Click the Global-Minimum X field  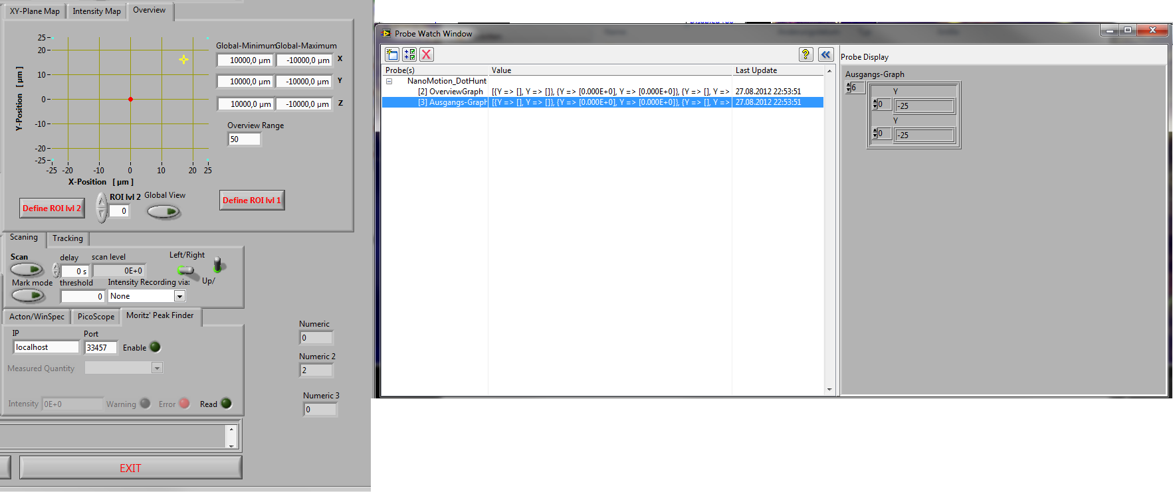245,60
